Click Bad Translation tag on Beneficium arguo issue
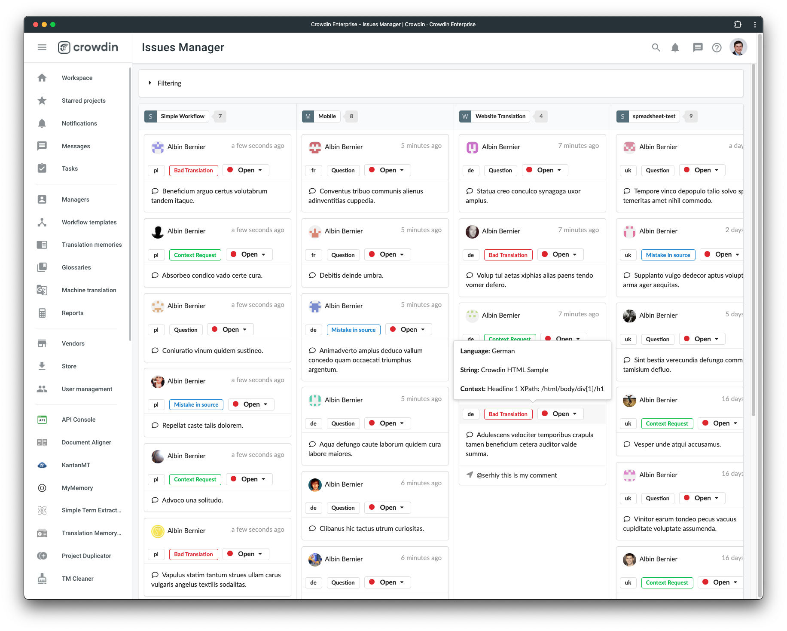 pos(193,171)
